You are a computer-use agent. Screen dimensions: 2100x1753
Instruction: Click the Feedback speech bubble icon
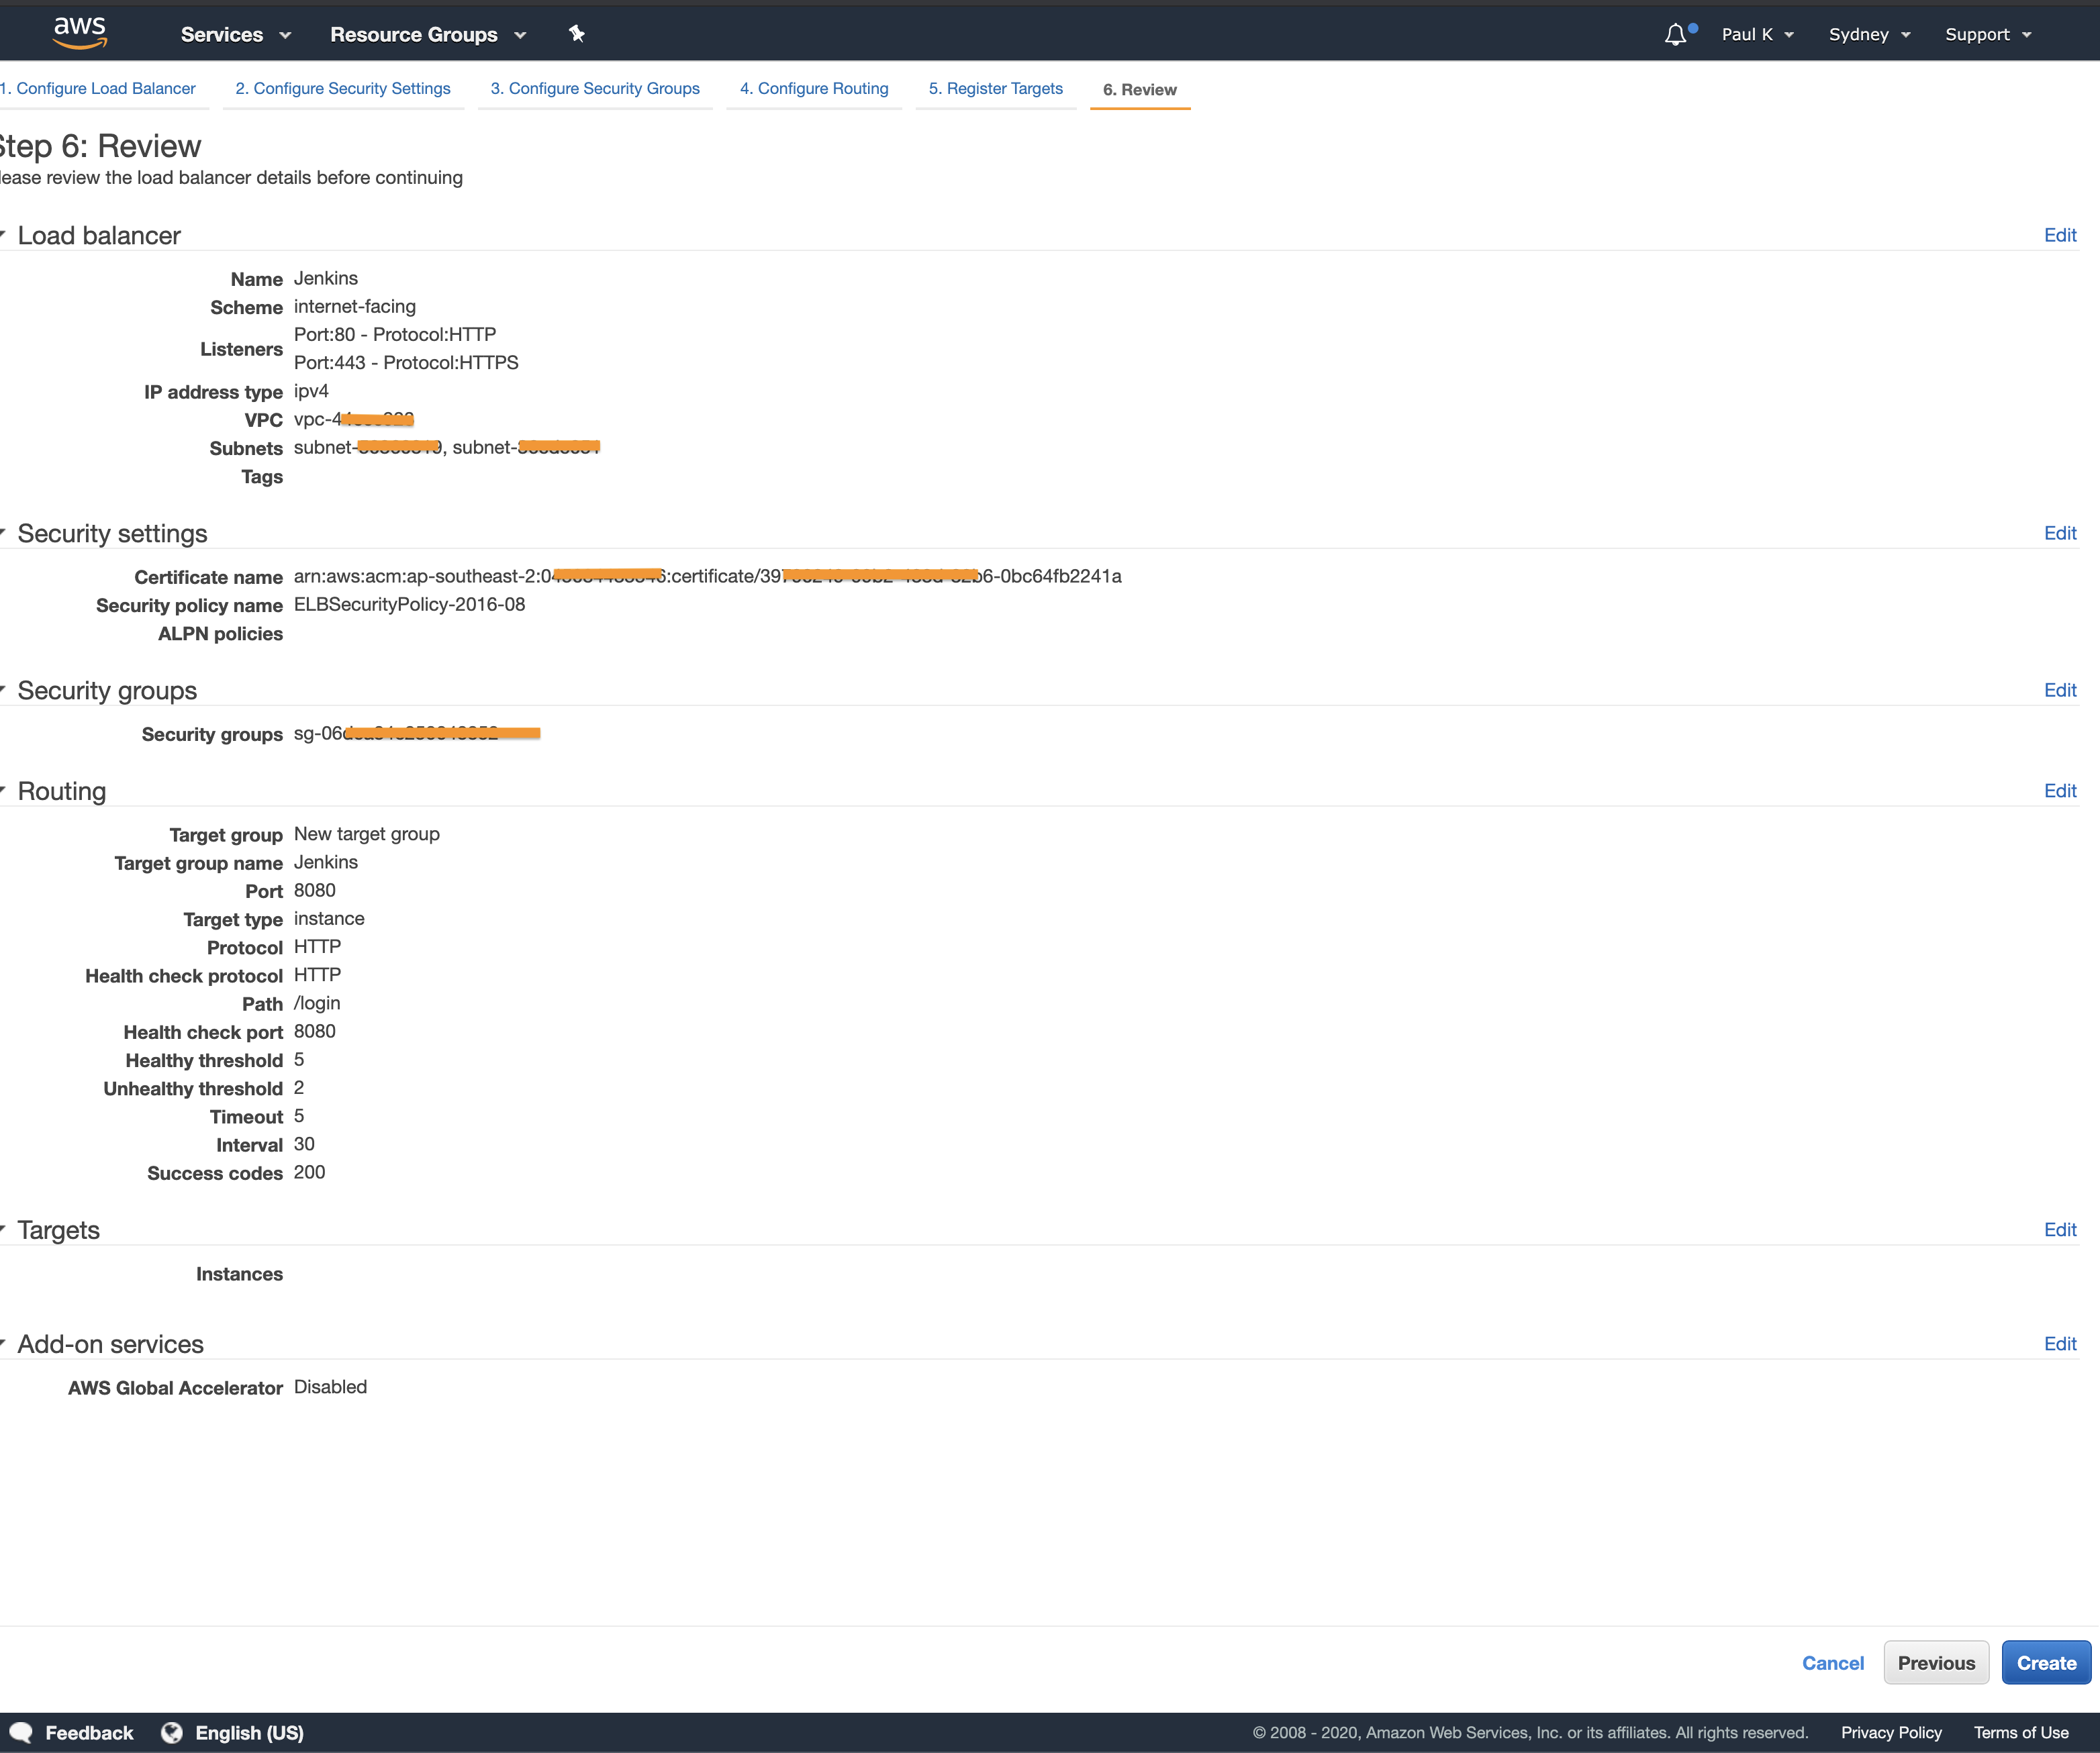(x=20, y=1732)
